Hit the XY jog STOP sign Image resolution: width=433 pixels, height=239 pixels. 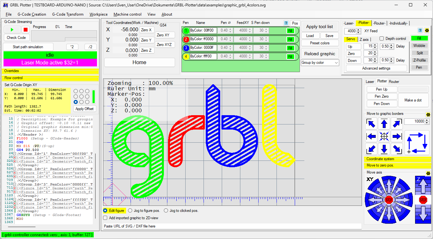[x=389, y=200]
